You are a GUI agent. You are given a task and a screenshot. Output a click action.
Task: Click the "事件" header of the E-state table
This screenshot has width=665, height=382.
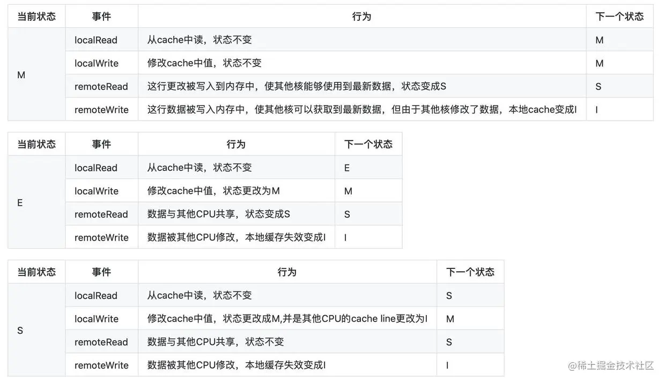101,144
